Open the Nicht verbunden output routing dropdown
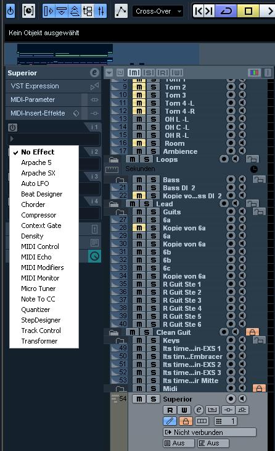Viewport: 275px width, 451px height. (209, 432)
